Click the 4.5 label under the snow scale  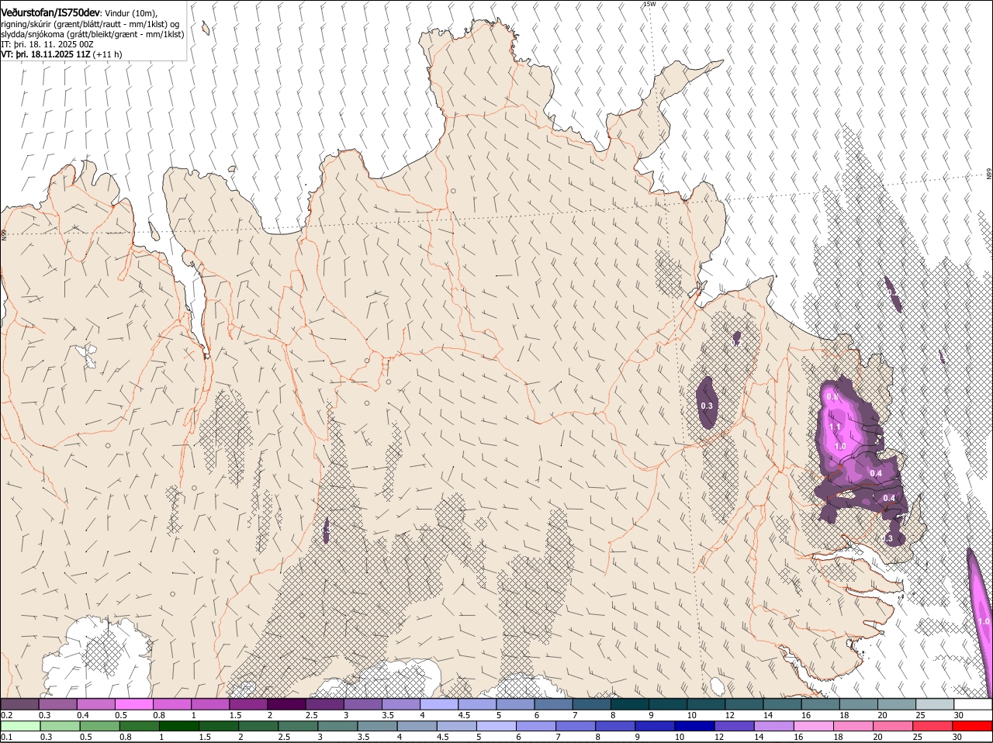tap(464, 715)
